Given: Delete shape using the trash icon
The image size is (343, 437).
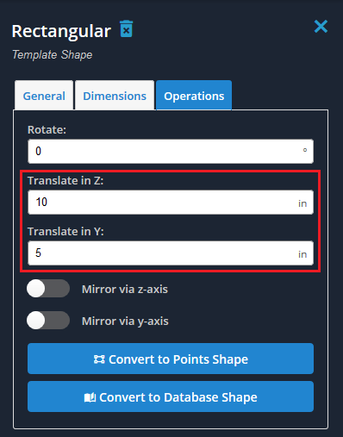Looking at the screenshot, I should point(127,28).
